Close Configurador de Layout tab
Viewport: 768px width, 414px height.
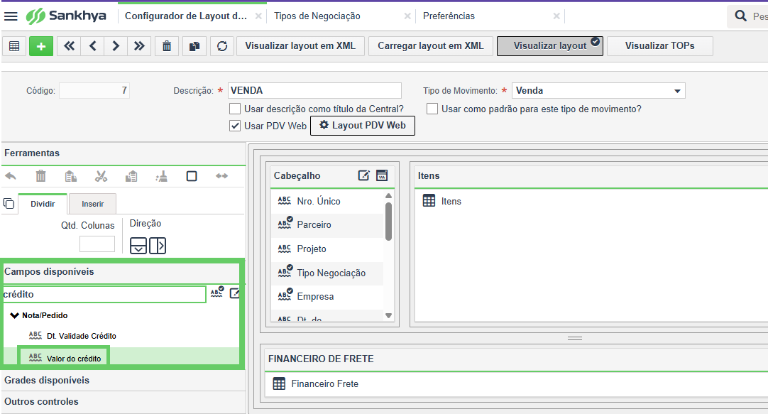click(258, 16)
